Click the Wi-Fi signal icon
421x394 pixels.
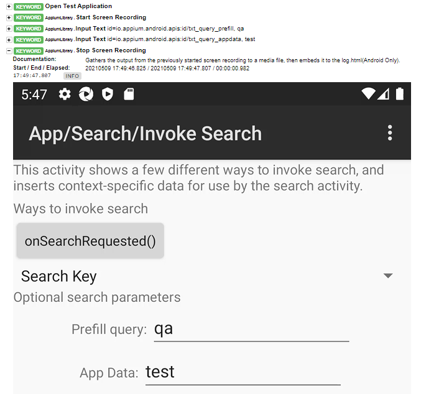pyautogui.click(x=368, y=94)
